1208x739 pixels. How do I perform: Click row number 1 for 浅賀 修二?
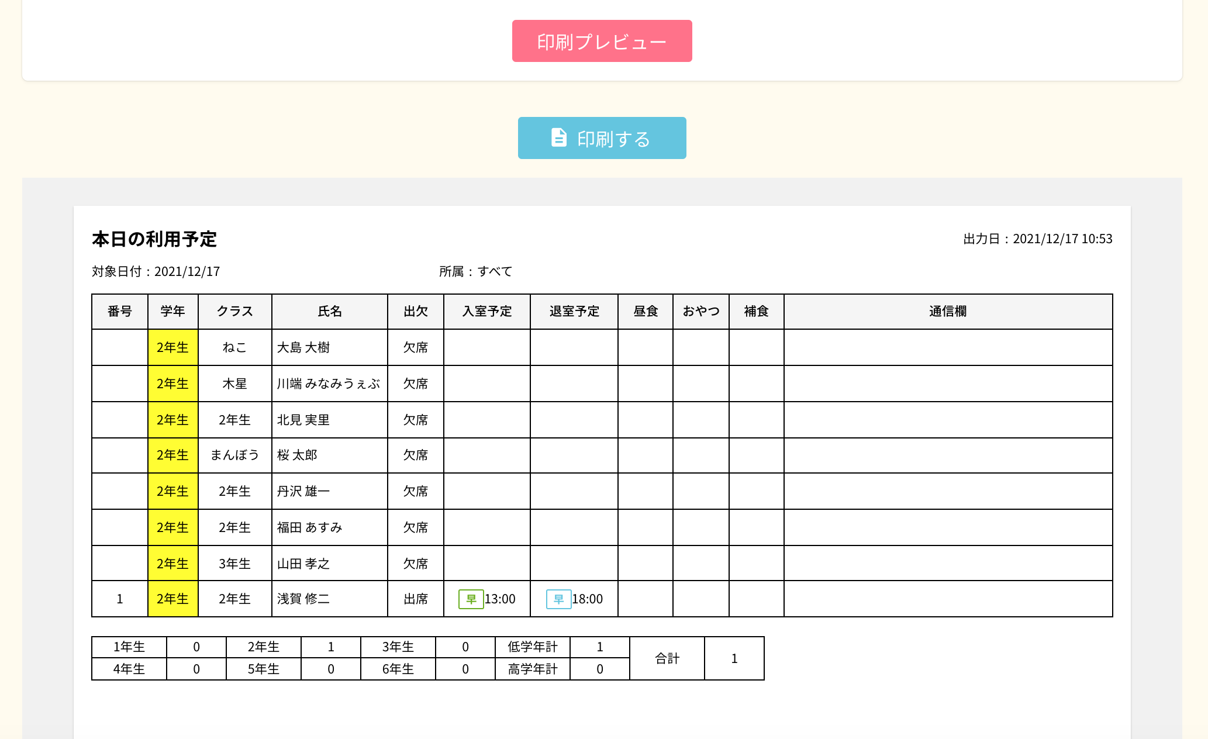[x=120, y=599]
